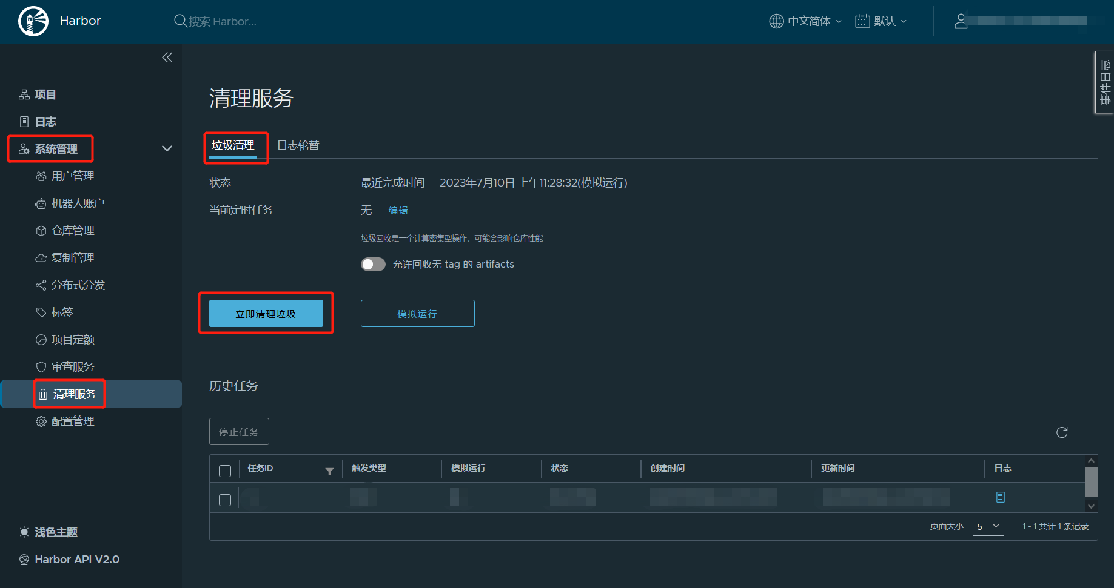This screenshot has height=588, width=1114.
Task: Click the user account icon
Action: (x=961, y=21)
